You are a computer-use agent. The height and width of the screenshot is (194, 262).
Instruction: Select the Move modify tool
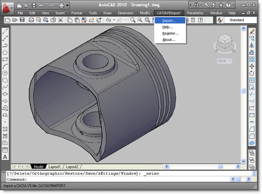pyautogui.click(x=252, y=66)
